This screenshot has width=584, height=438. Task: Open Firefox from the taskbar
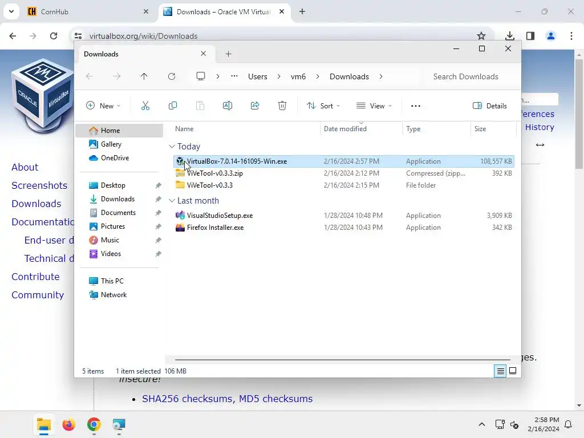(68, 424)
